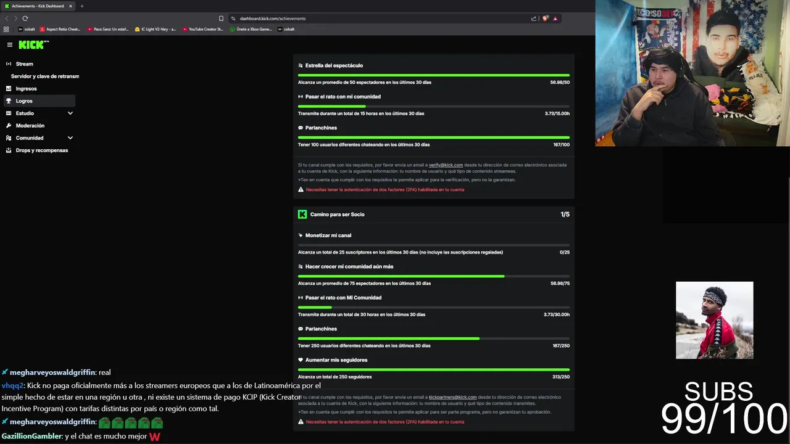Click the 2FA warning text under kickpartners@kick.com
This screenshot has height=444, width=790.
(x=385, y=422)
